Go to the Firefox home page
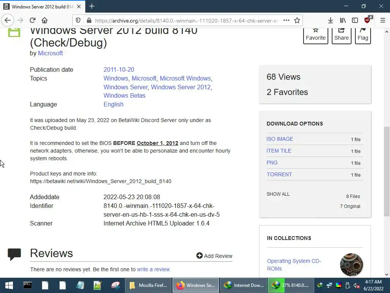This screenshot has width=390, height=293. 45,20
